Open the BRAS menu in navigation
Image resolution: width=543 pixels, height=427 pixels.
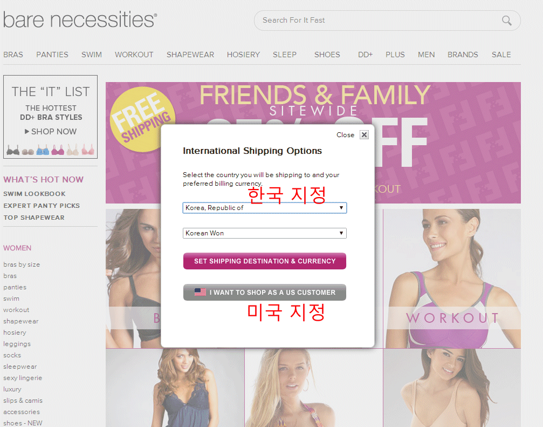coord(13,55)
